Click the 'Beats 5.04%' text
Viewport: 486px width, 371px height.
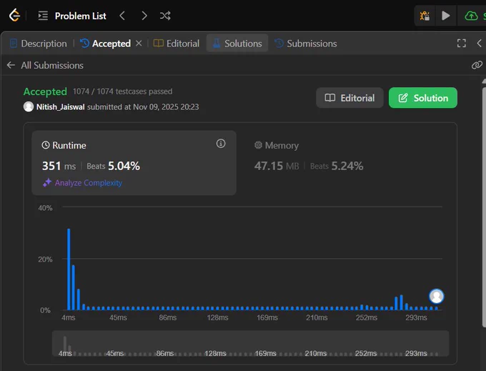(x=113, y=166)
